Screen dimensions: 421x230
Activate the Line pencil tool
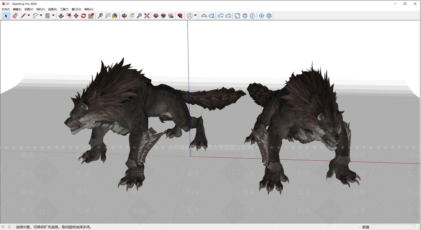tap(23, 16)
